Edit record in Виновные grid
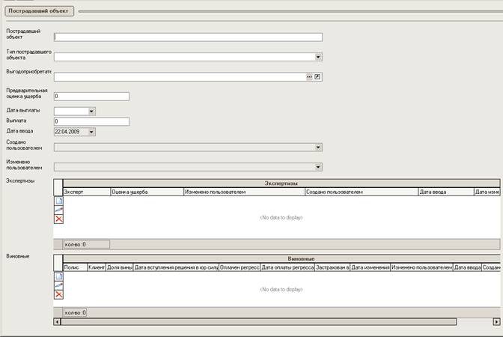Viewport: 503px width, 337px height. 58,285
